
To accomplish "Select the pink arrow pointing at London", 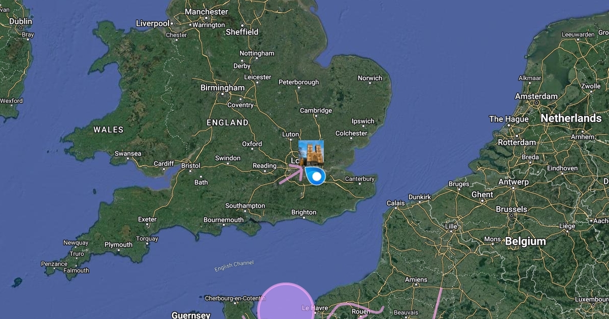I will click(291, 174).
